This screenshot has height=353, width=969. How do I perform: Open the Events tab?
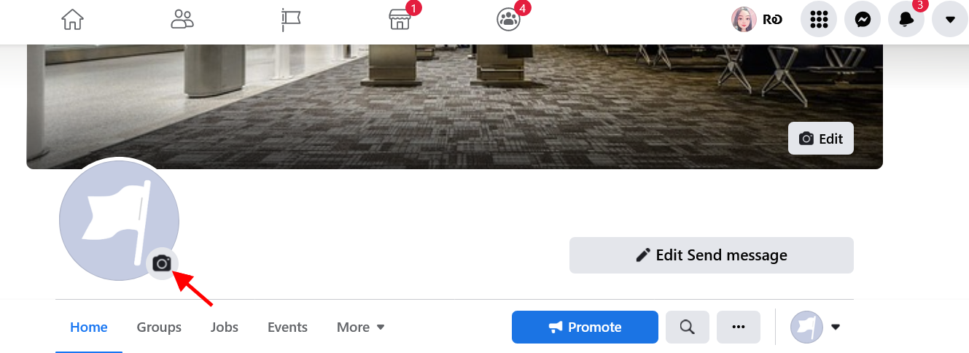pos(287,327)
